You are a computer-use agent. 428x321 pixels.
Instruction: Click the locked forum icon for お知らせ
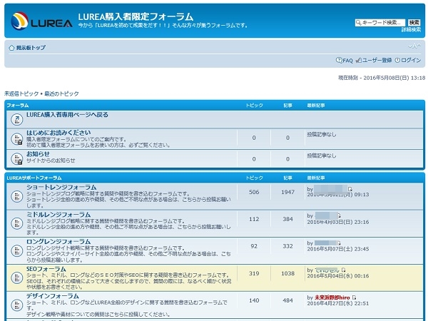click(16, 159)
